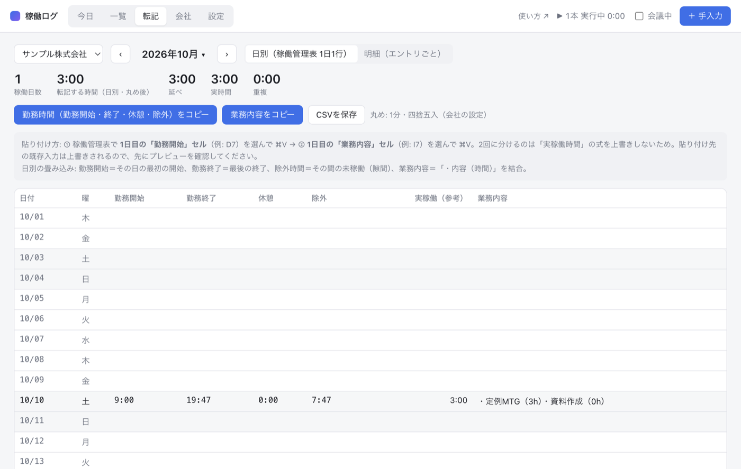Image resolution: width=741 pixels, height=469 pixels.
Task: Click the 勤務開始 column header
Action: (x=129, y=198)
